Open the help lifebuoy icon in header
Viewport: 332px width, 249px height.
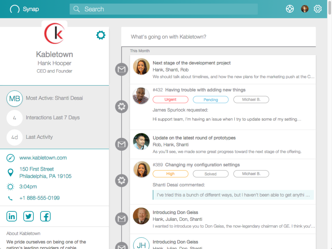(290, 9)
